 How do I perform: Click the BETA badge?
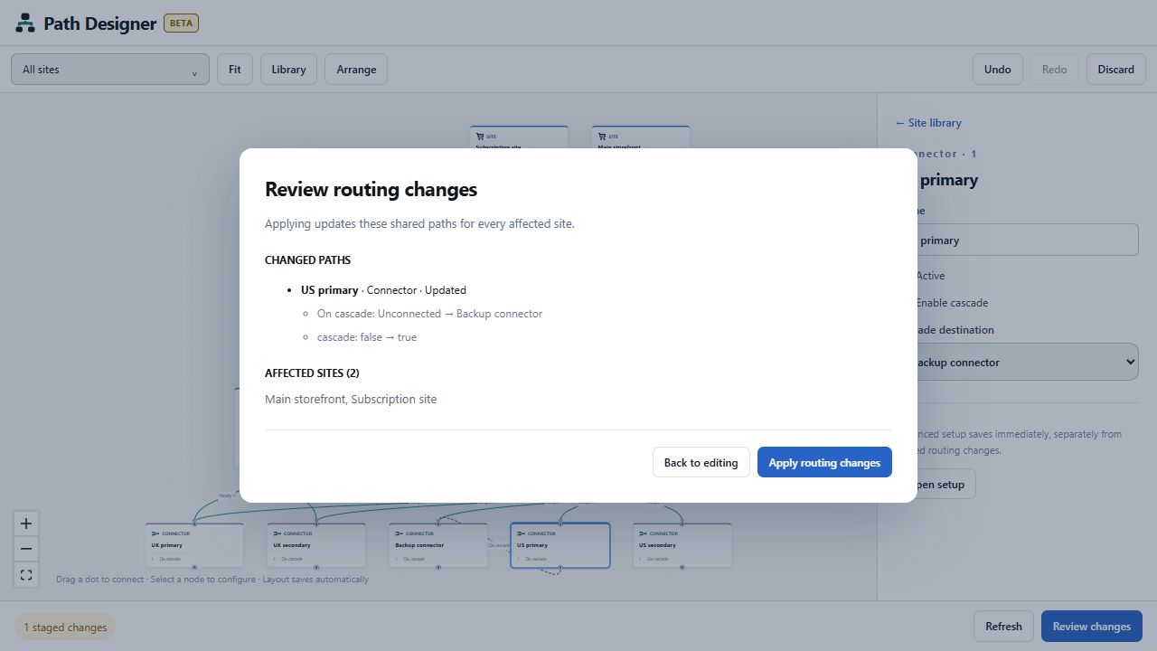pos(181,23)
